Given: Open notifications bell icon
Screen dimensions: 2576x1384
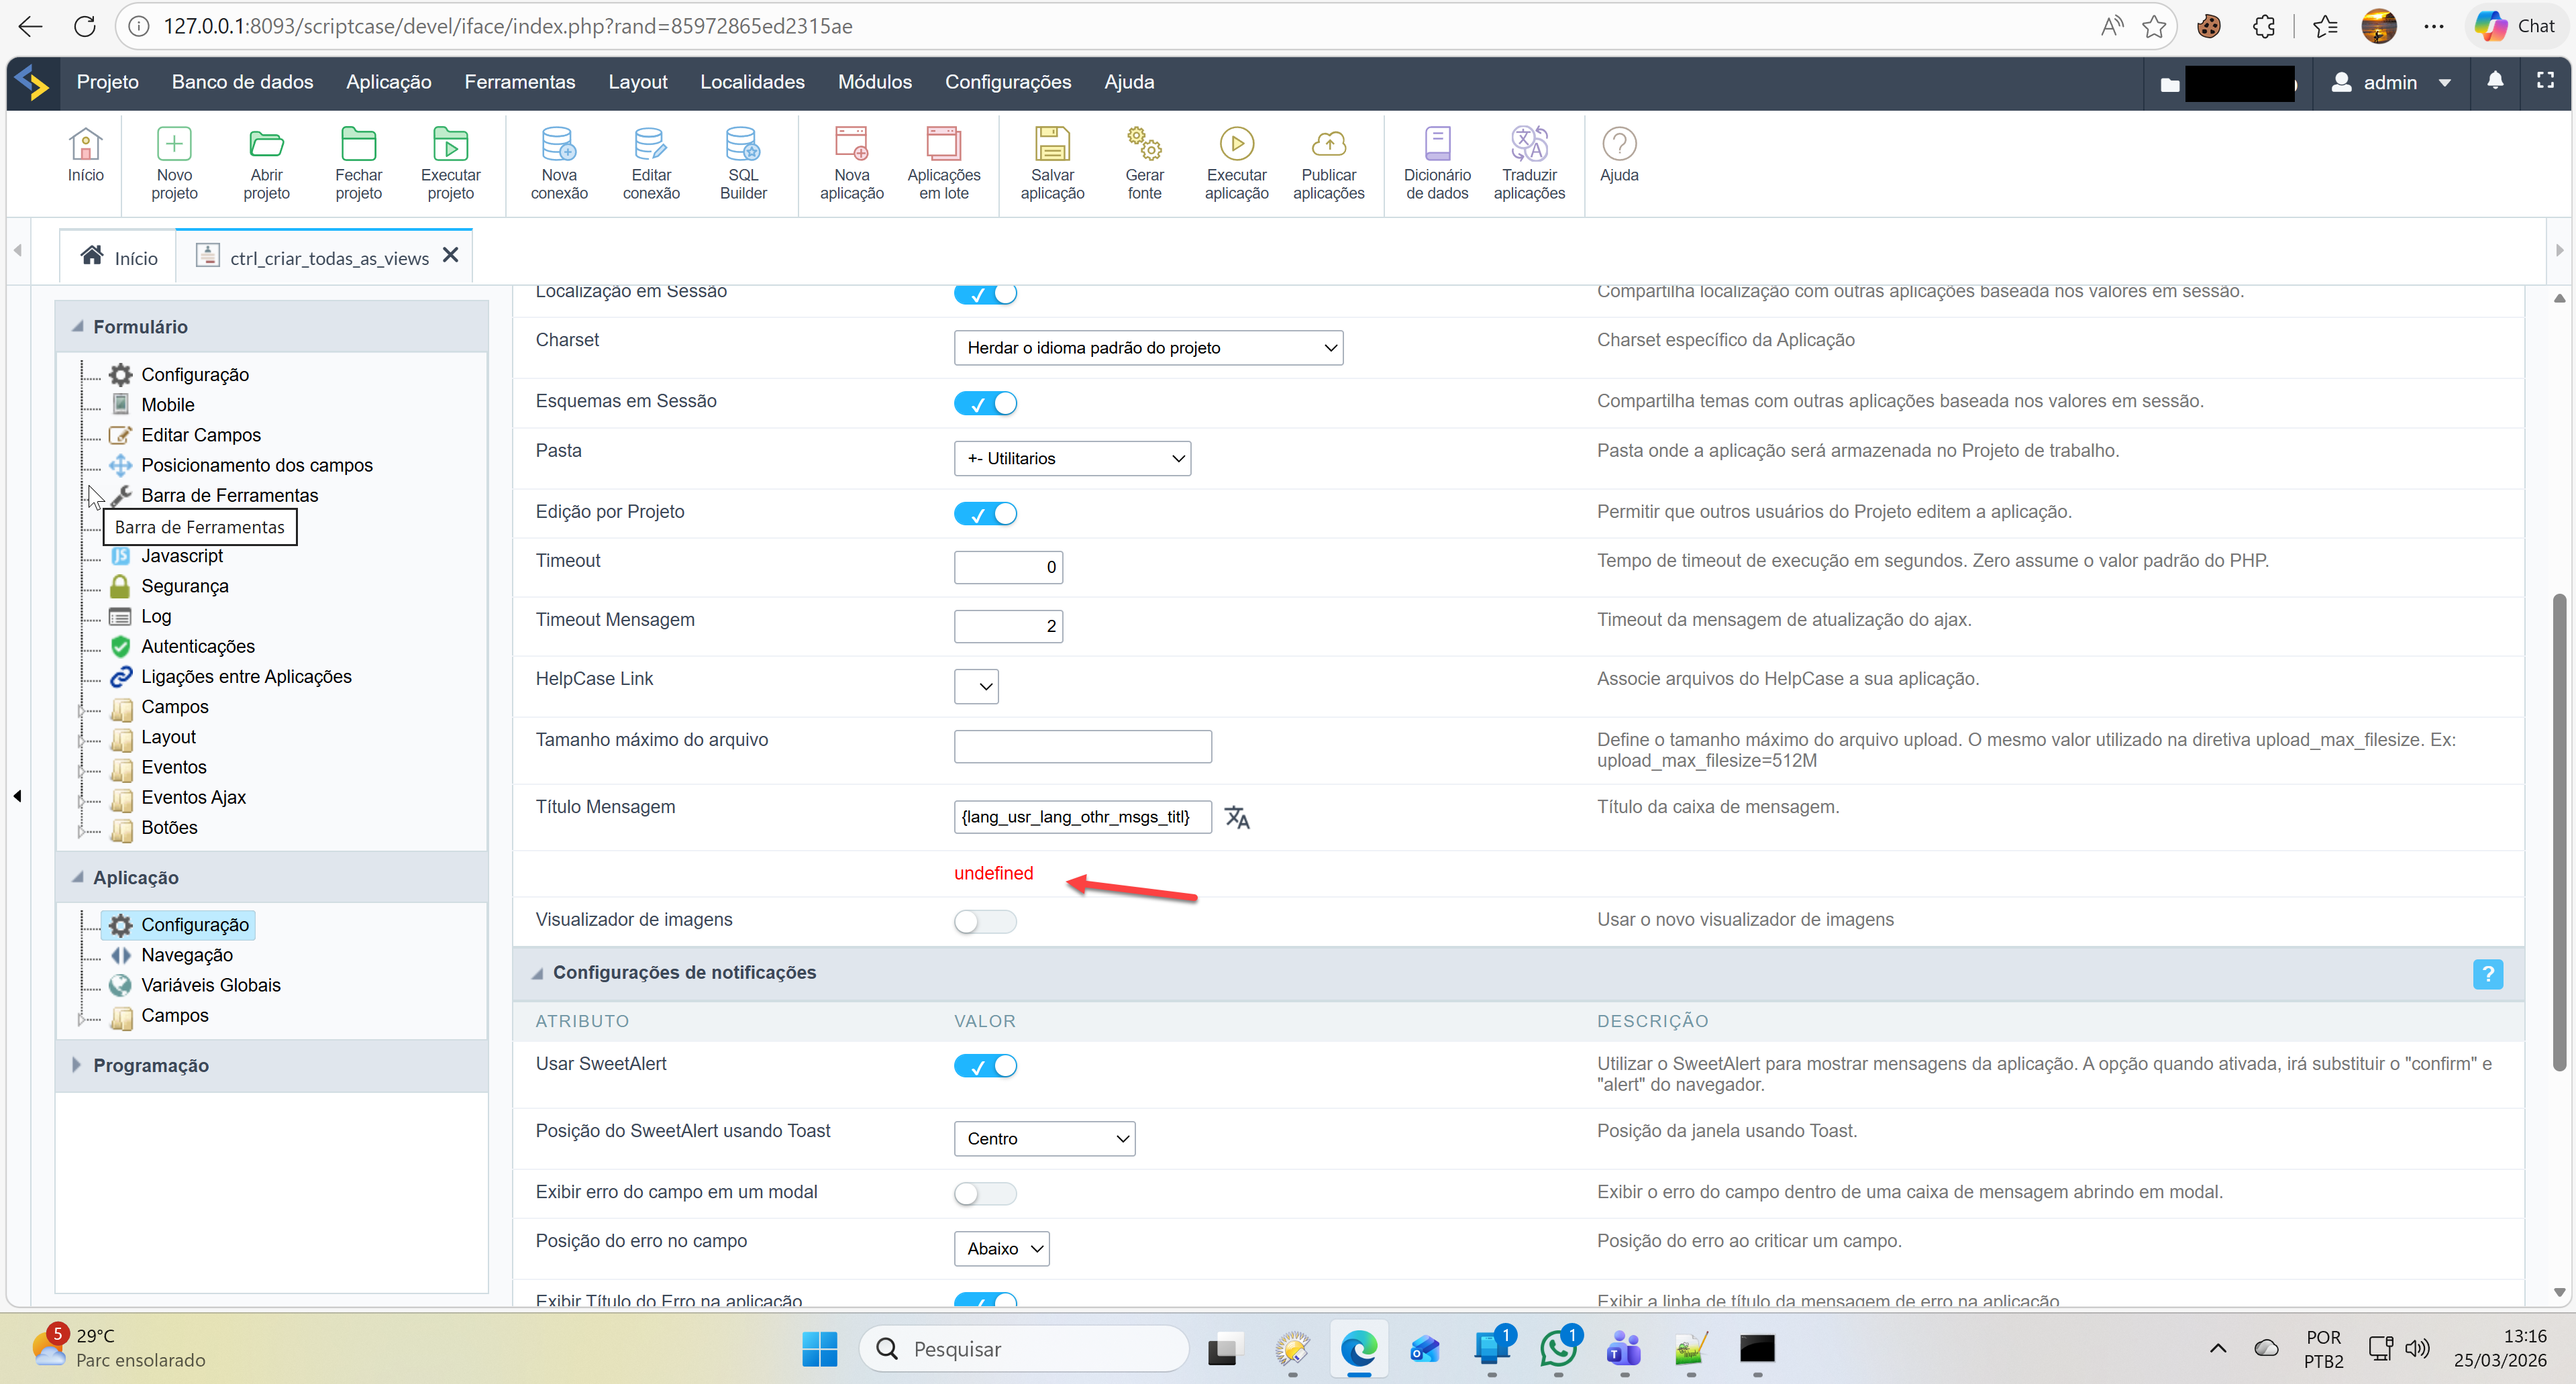Looking at the screenshot, I should click(x=2495, y=81).
